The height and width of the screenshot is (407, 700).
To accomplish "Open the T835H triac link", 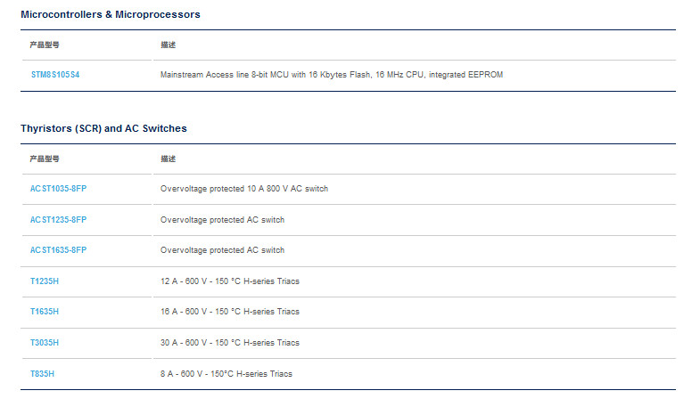I will [42, 374].
